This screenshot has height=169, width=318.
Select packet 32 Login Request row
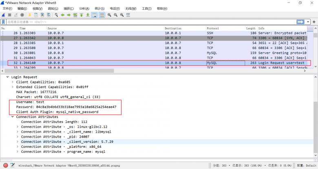[x=154, y=63]
